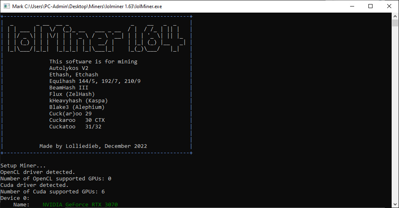Click the console window icon in title bar
Image resolution: width=399 pixels, height=208 pixels.
tap(7, 6)
